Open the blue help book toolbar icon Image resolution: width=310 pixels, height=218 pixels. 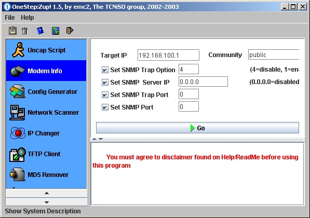point(40,31)
